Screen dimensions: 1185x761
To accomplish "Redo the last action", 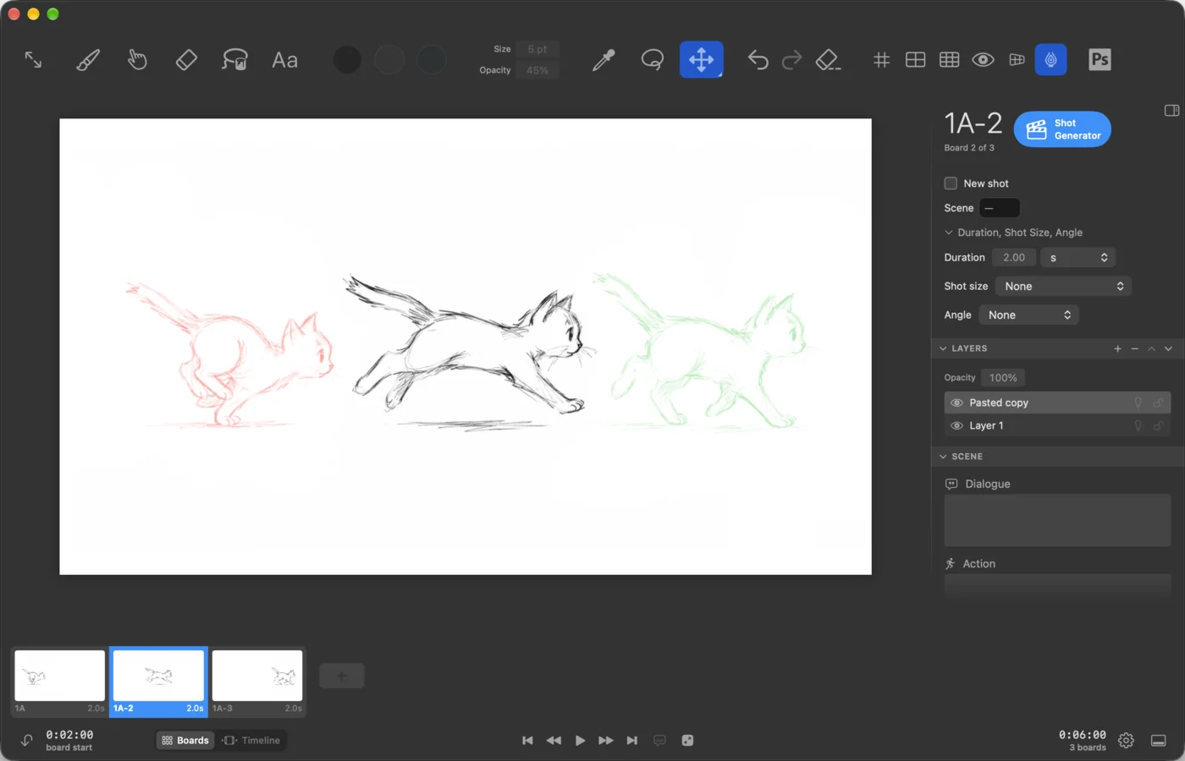I will tap(792, 60).
